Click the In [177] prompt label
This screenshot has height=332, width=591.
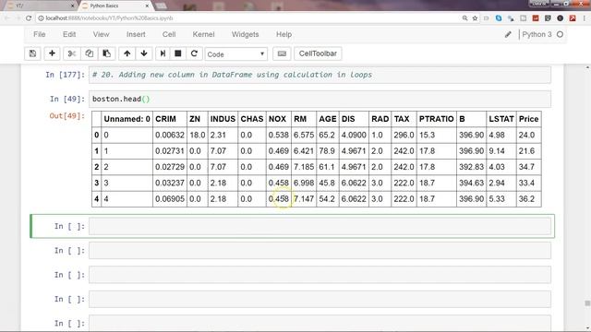[65, 75]
